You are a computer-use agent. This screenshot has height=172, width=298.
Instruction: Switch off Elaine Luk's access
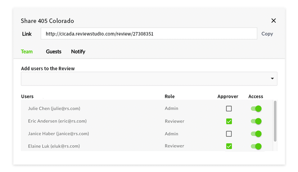pos(256,146)
